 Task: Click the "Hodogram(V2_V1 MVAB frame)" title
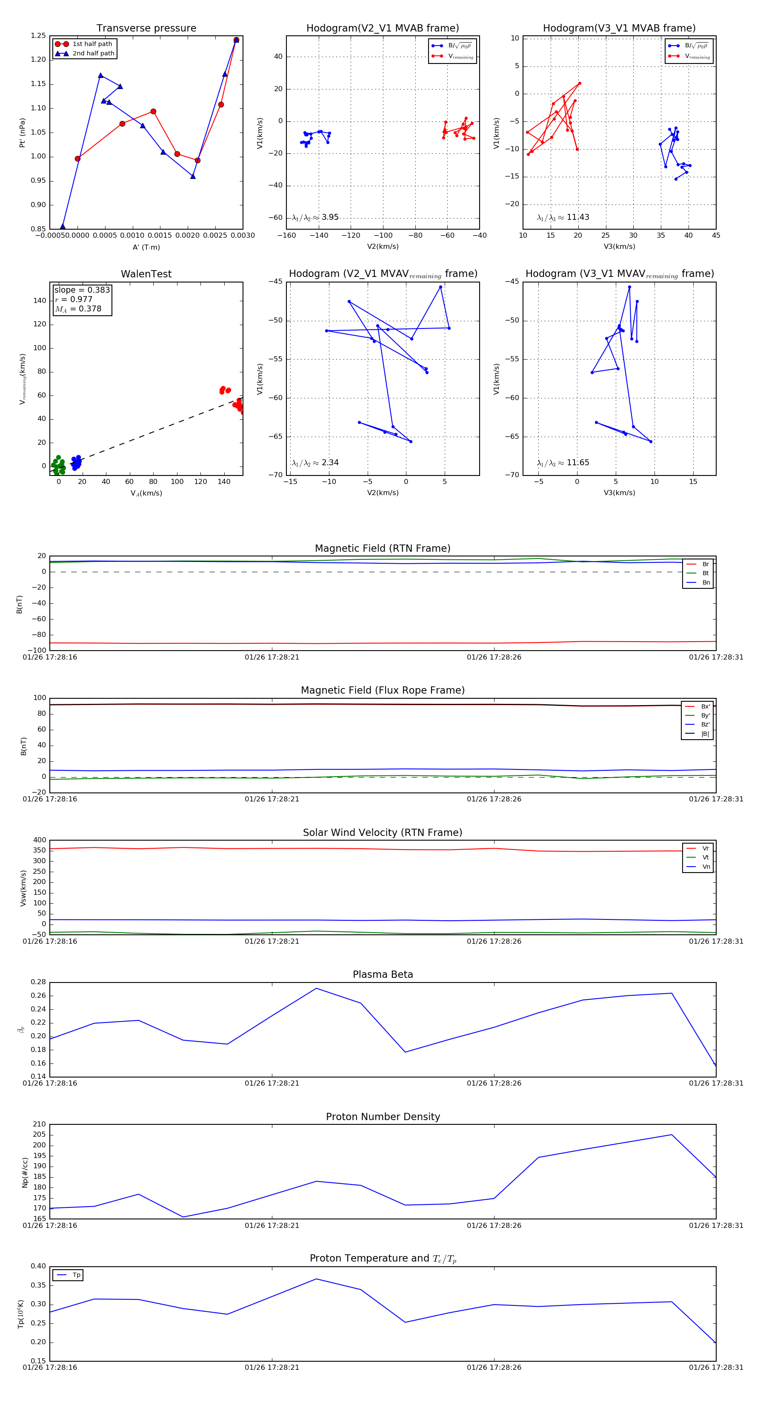click(383, 29)
